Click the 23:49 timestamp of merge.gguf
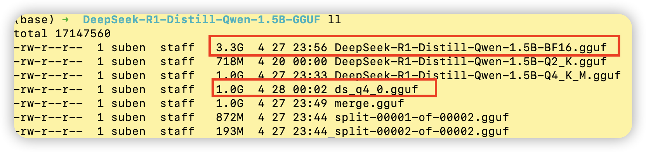Viewport: 646px width, 152px height. click(x=310, y=104)
